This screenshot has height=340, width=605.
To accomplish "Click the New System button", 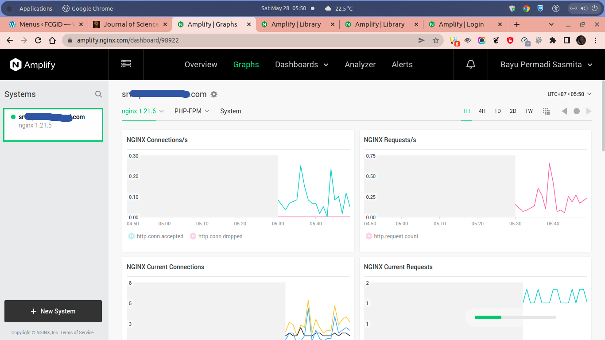I will point(53,311).
